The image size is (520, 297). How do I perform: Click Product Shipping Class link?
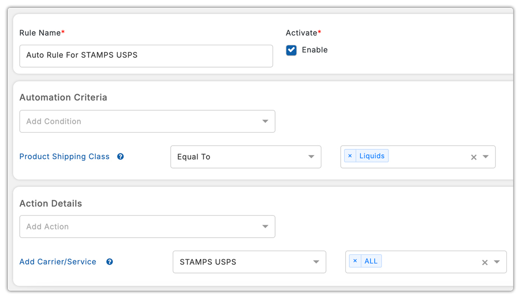64,156
